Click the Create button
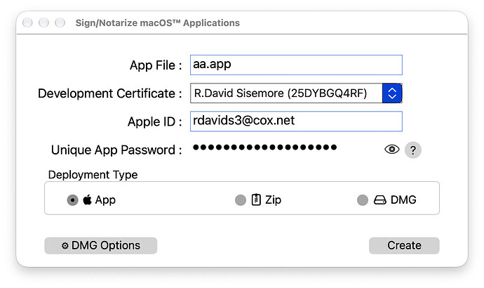484x288 pixels. [404, 246]
